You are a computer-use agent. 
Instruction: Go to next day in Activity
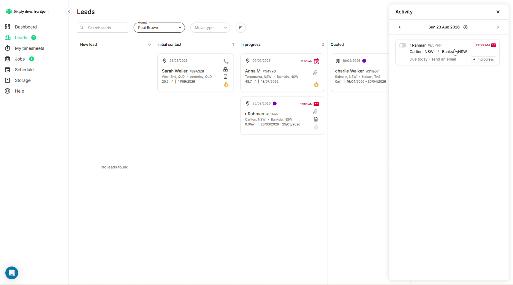point(498,27)
